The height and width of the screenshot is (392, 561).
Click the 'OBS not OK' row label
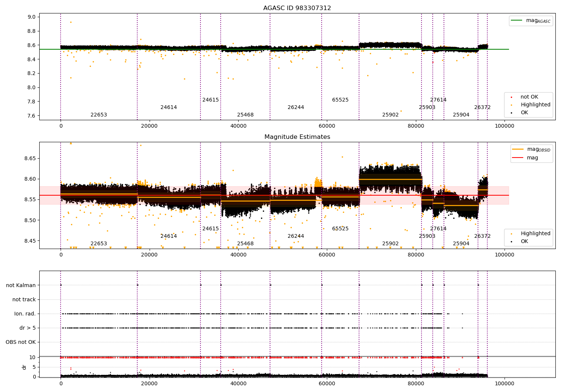click(21, 342)
